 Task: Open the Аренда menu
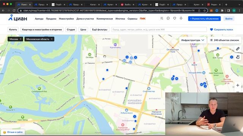[x=39, y=19]
